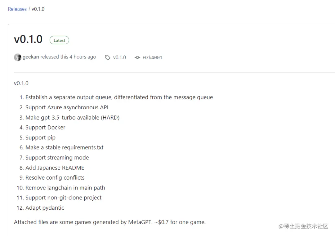This screenshot has width=335, height=236.
Task: Click list item "Add Japanese README"
Action: coord(55,168)
